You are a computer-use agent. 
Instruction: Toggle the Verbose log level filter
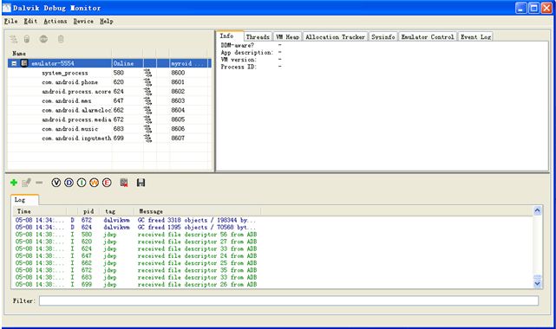click(56, 183)
